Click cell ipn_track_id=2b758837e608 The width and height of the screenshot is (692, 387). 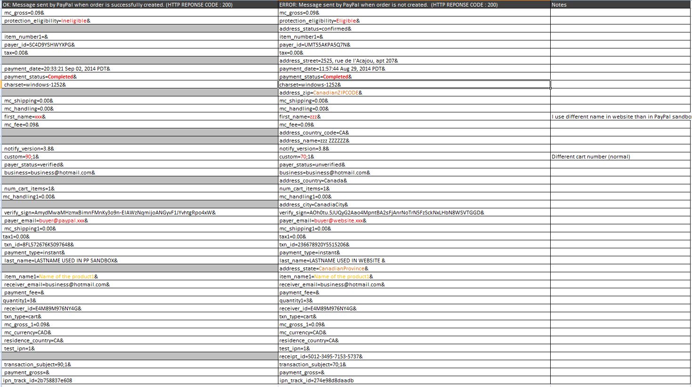pos(140,380)
